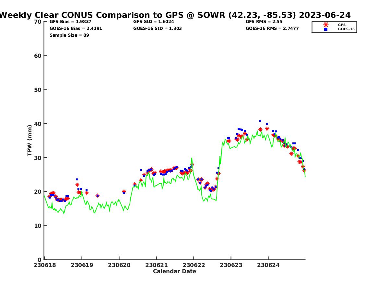Select the GFS Bias = 1.9837 text
This screenshot has width=389, height=292.
[x=70, y=22]
